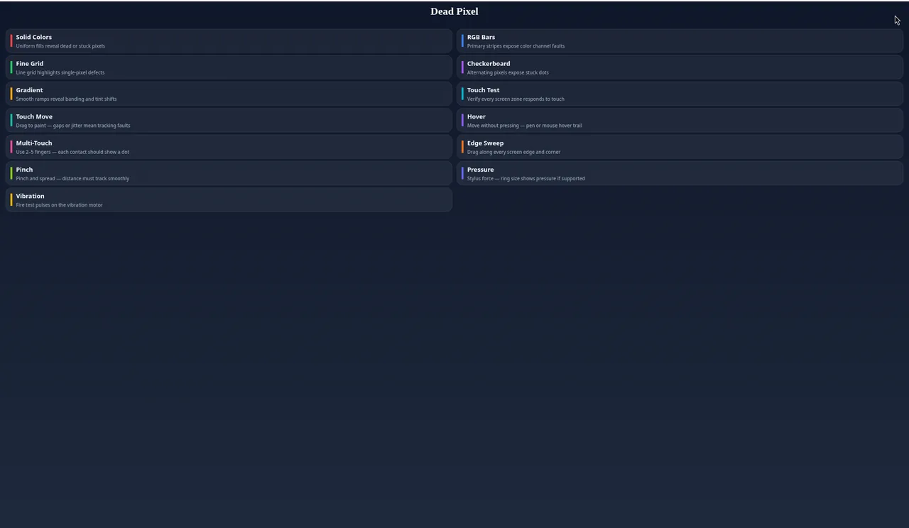
Task: Launch the RGB Bars test
Action: pyautogui.click(x=680, y=41)
